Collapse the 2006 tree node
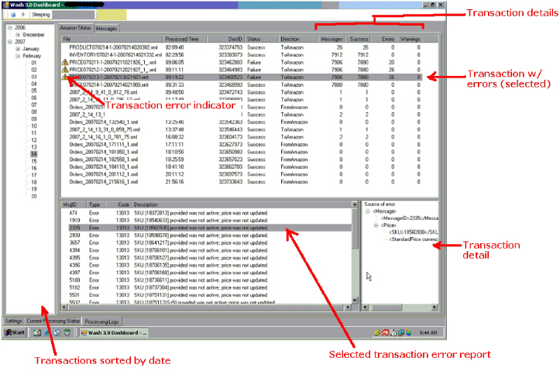Viewport: 560px width, 371px height. tap(10, 27)
